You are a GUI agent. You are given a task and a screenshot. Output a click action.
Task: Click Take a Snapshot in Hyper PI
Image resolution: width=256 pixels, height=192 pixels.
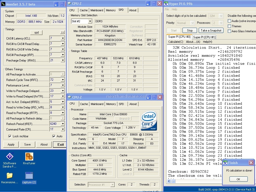pos(211,30)
